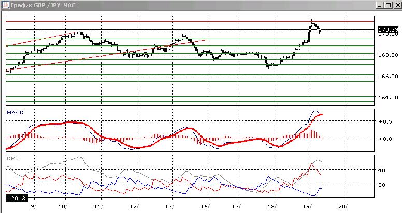Click the 170.00 price axis label
The image size is (402, 213).
(388, 34)
